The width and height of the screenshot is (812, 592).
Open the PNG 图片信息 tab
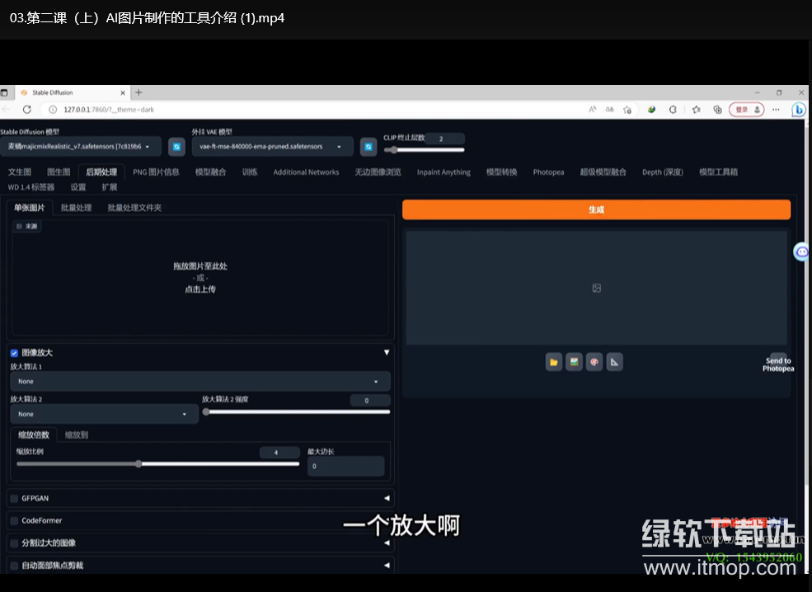point(156,172)
